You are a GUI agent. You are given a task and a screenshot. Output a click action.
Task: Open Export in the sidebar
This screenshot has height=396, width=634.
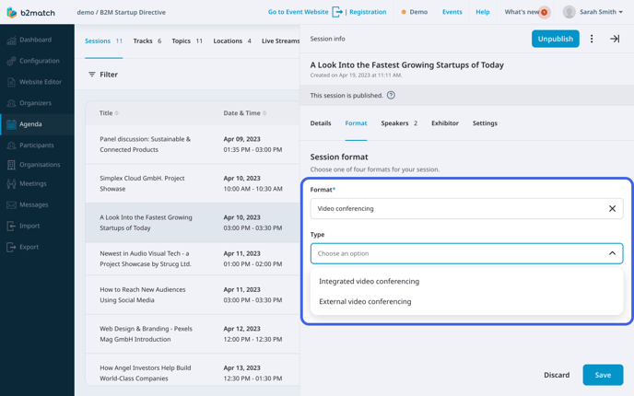click(x=29, y=247)
